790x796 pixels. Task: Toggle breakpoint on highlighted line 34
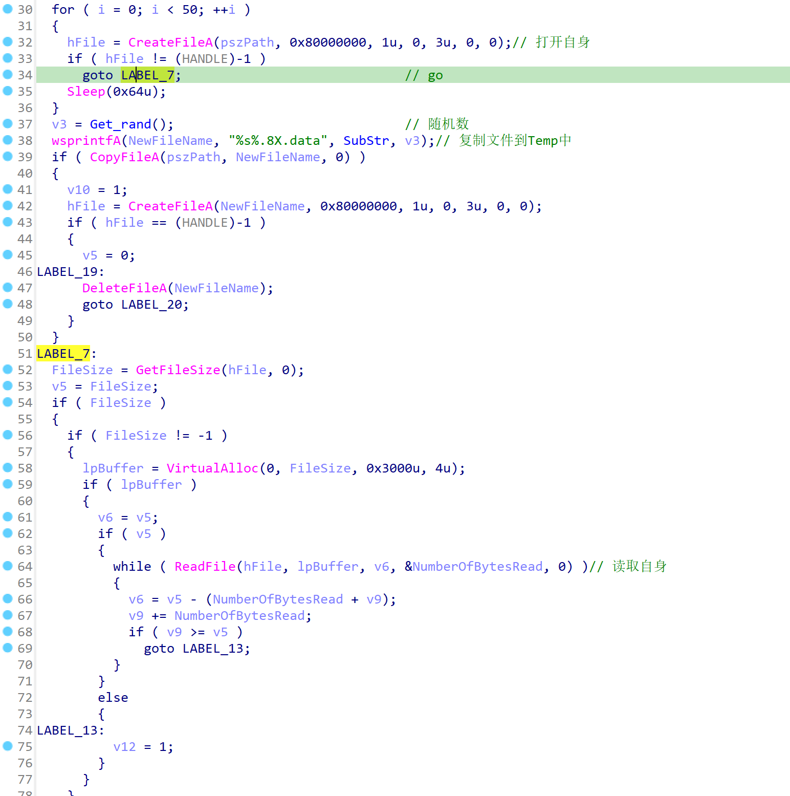click(8, 75)
